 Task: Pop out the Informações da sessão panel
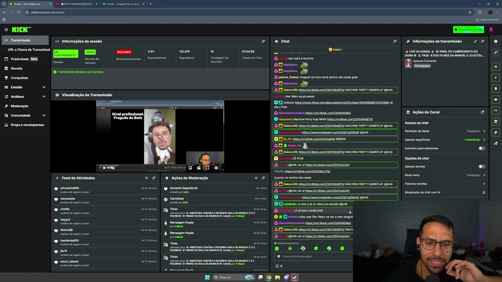point(263,41)
